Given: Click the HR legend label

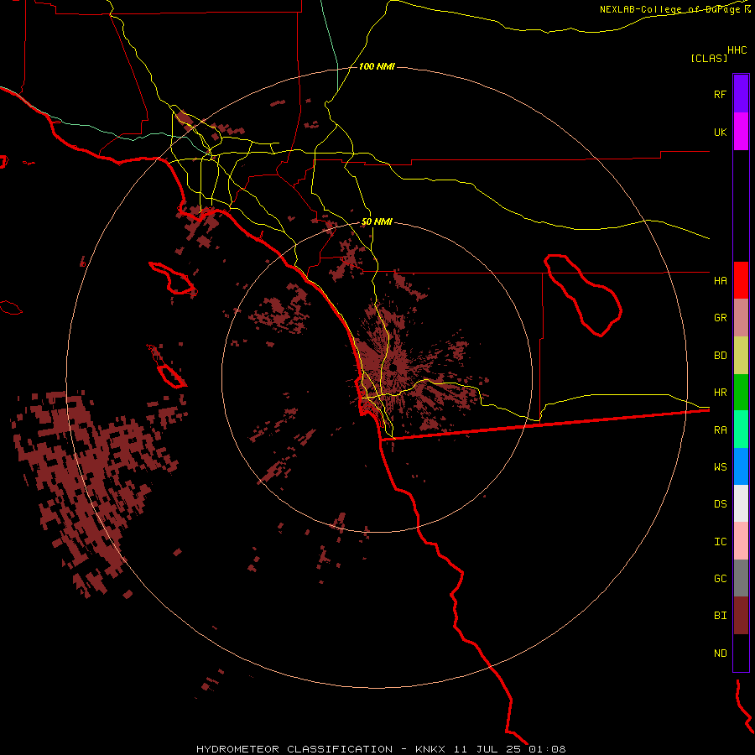Looking at the screenshot, I should click(x=720, y=393).
